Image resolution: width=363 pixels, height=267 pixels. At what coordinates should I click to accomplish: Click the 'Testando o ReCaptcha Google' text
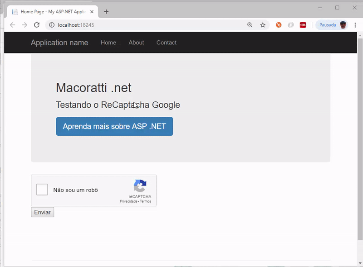click(118, 105)
